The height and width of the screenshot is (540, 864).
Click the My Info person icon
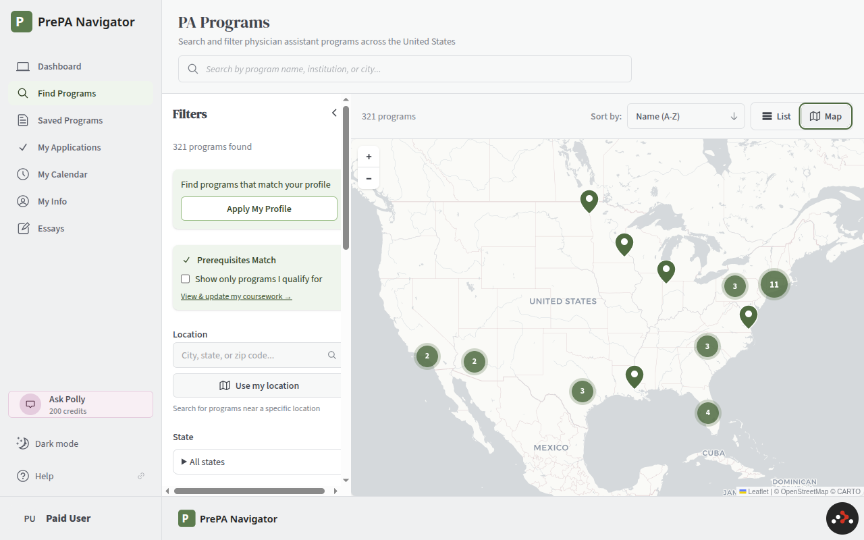[x=23, y=201]
